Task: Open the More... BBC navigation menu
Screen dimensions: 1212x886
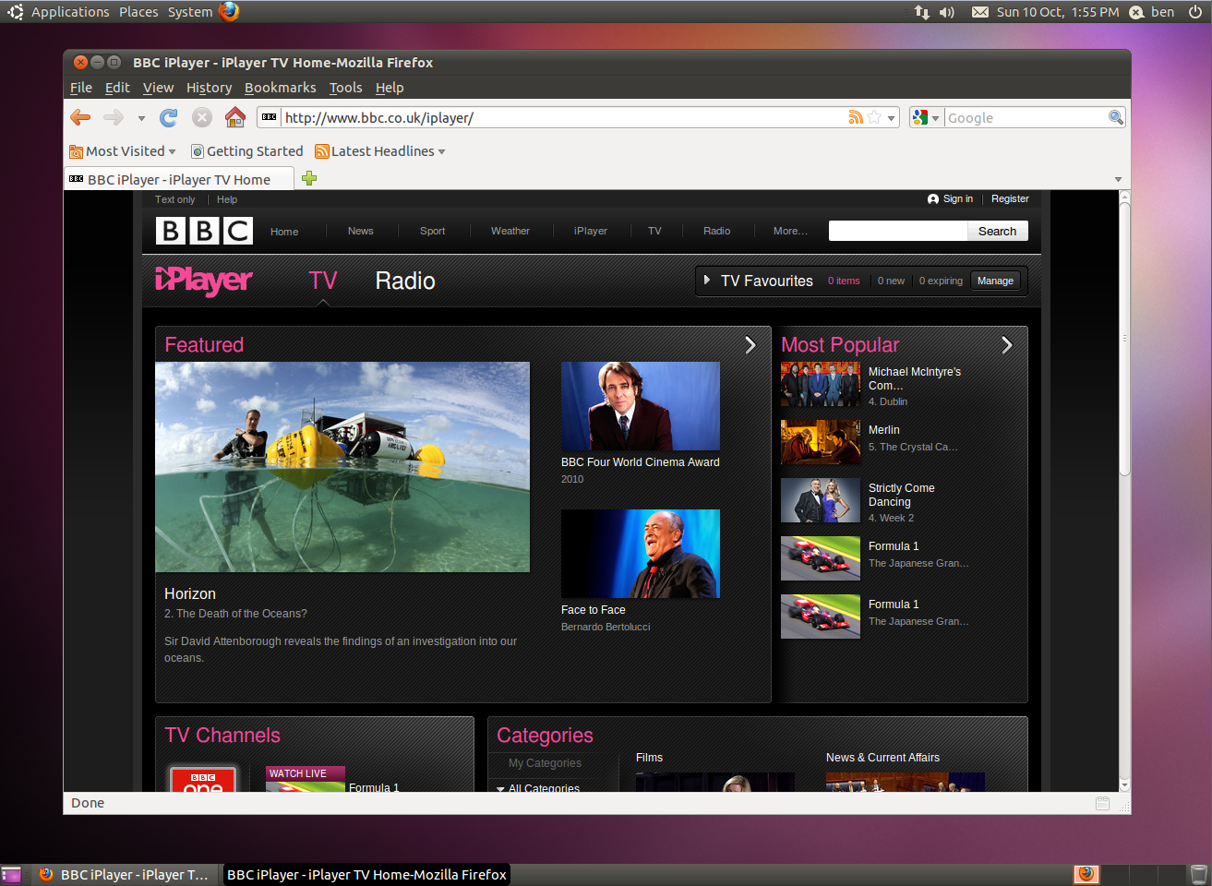Action: (790, 231)
